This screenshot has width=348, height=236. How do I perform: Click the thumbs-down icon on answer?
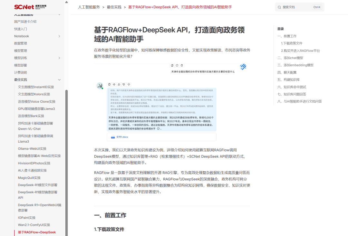tap(124, 84)
